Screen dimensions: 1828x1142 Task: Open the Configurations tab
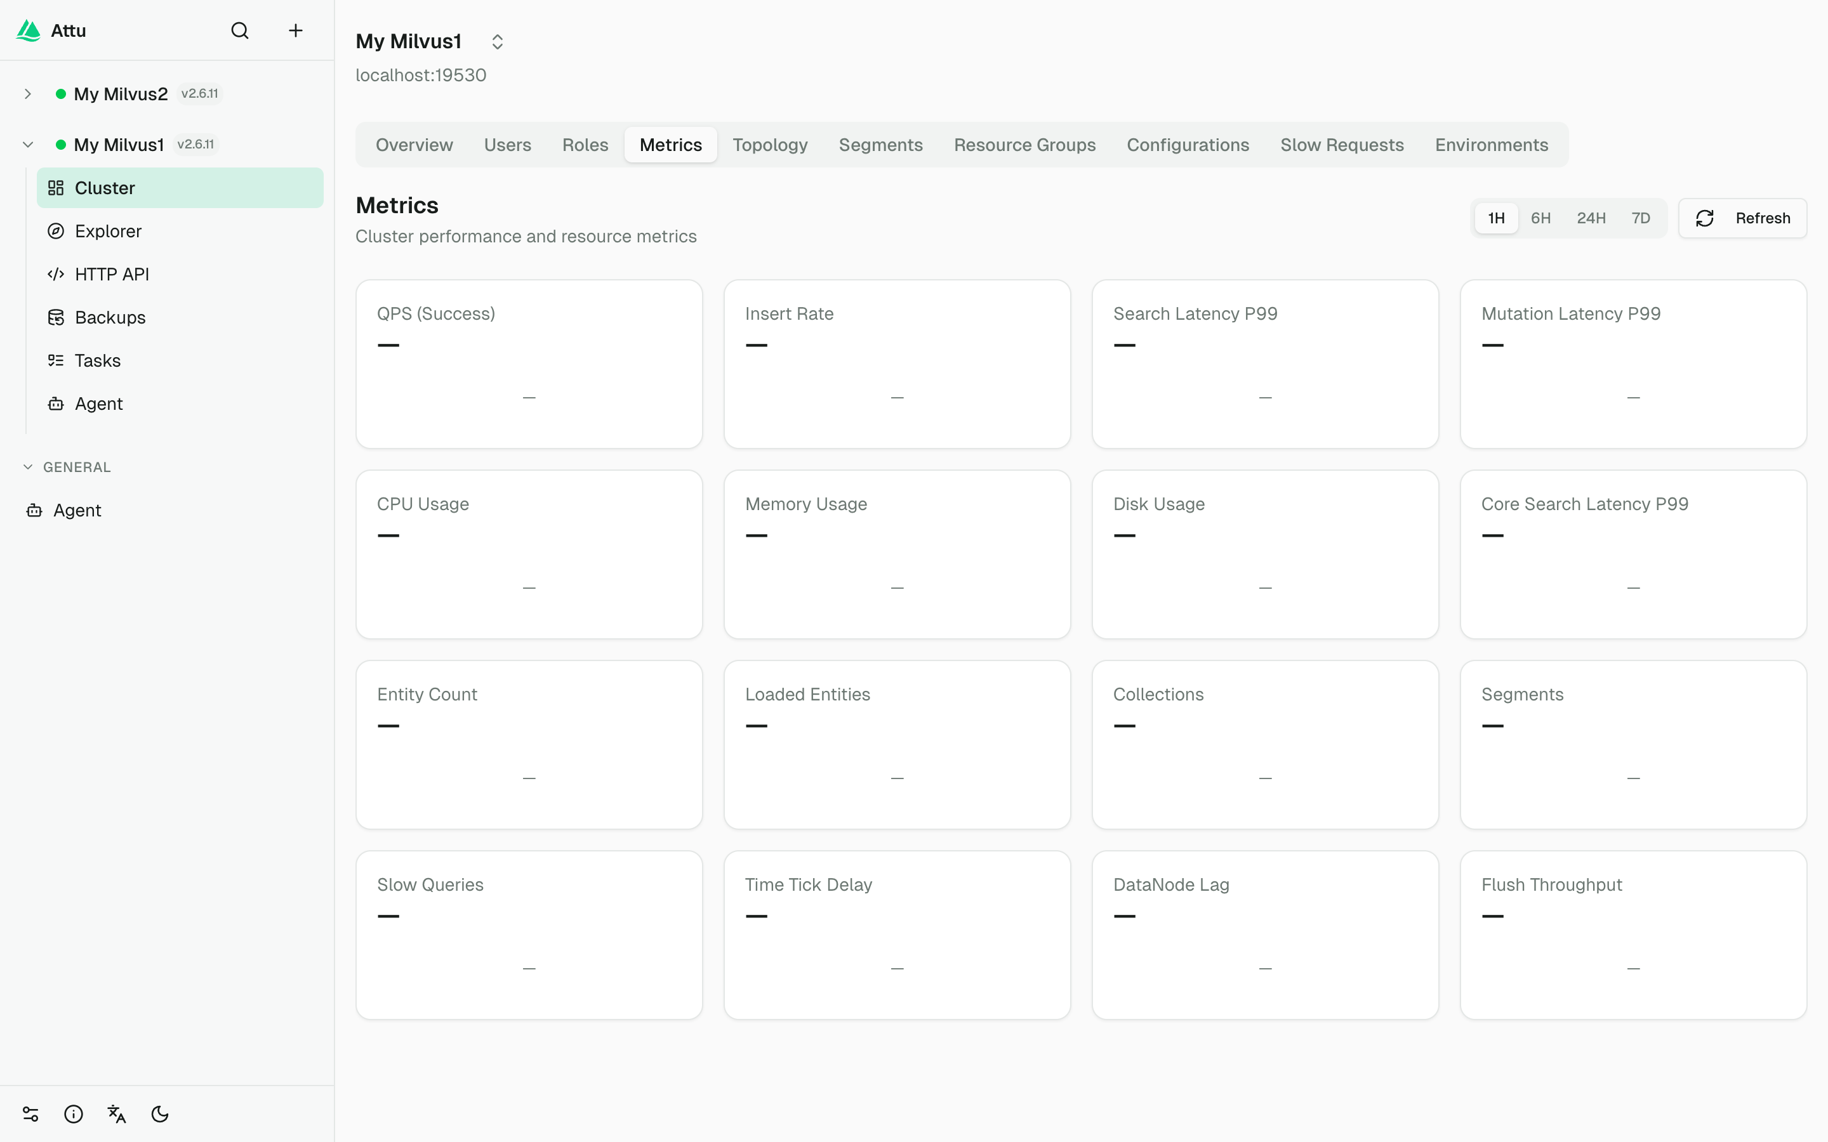(1188, 145)
